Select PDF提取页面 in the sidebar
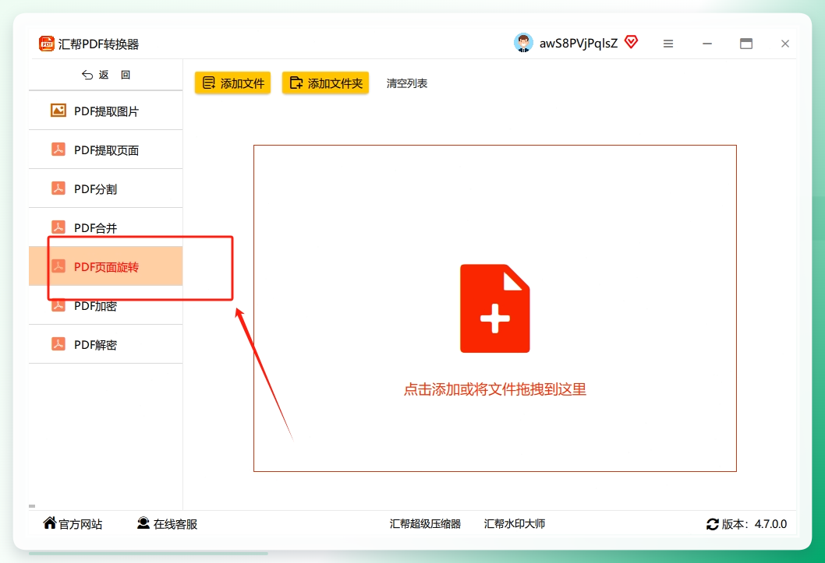Viewport: 825px width, 563px height. [106, 150]
